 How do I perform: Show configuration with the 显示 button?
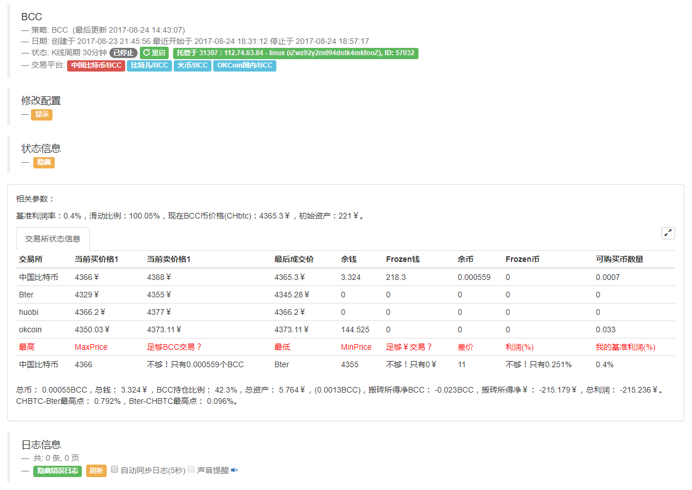coord(42,114)
